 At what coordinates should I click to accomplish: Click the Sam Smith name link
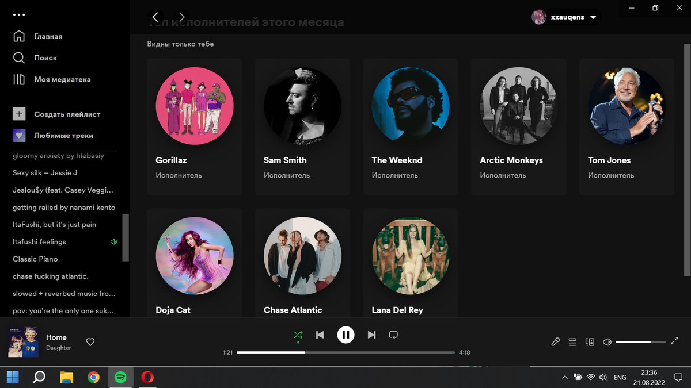[285, 160]
